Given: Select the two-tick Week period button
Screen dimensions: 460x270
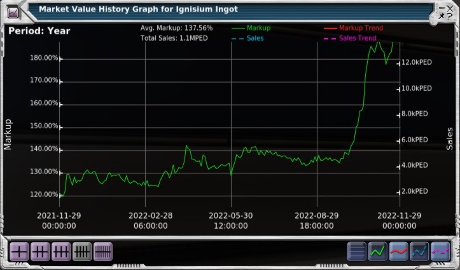Looking at the screenshot, I should [x=40, y=251].
